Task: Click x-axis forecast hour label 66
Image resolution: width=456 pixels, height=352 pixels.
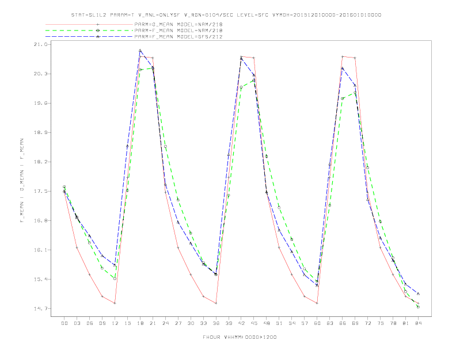Action: pos(343,323)
